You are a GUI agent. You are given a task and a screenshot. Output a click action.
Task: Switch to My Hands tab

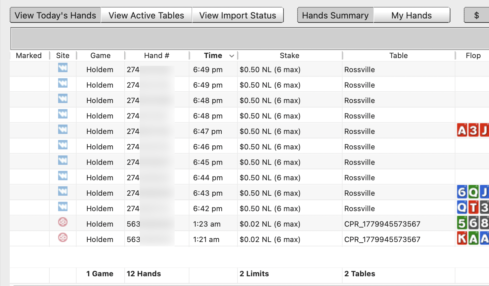(412, 15)
